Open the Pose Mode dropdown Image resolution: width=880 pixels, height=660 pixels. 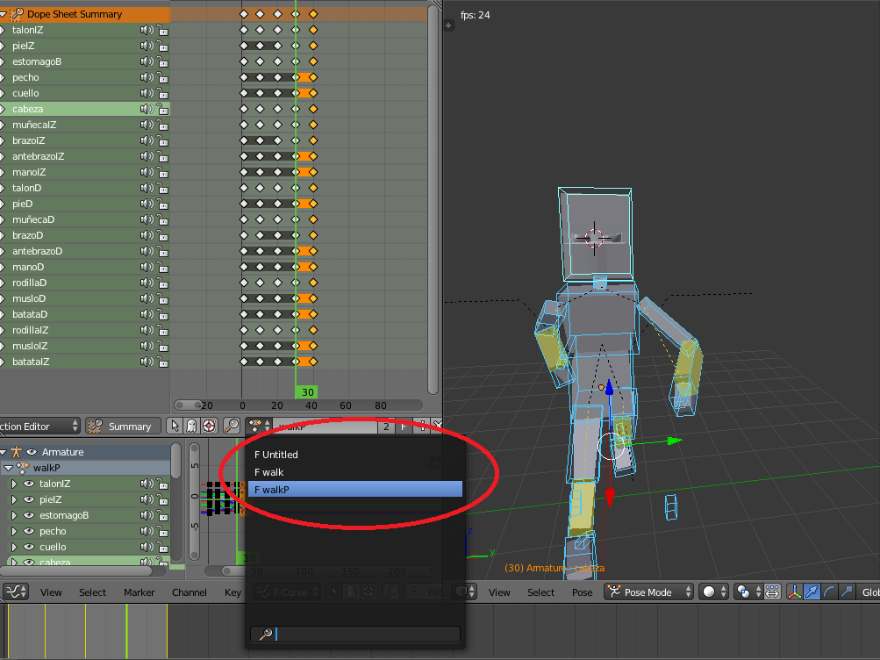[x=649, y=592]
